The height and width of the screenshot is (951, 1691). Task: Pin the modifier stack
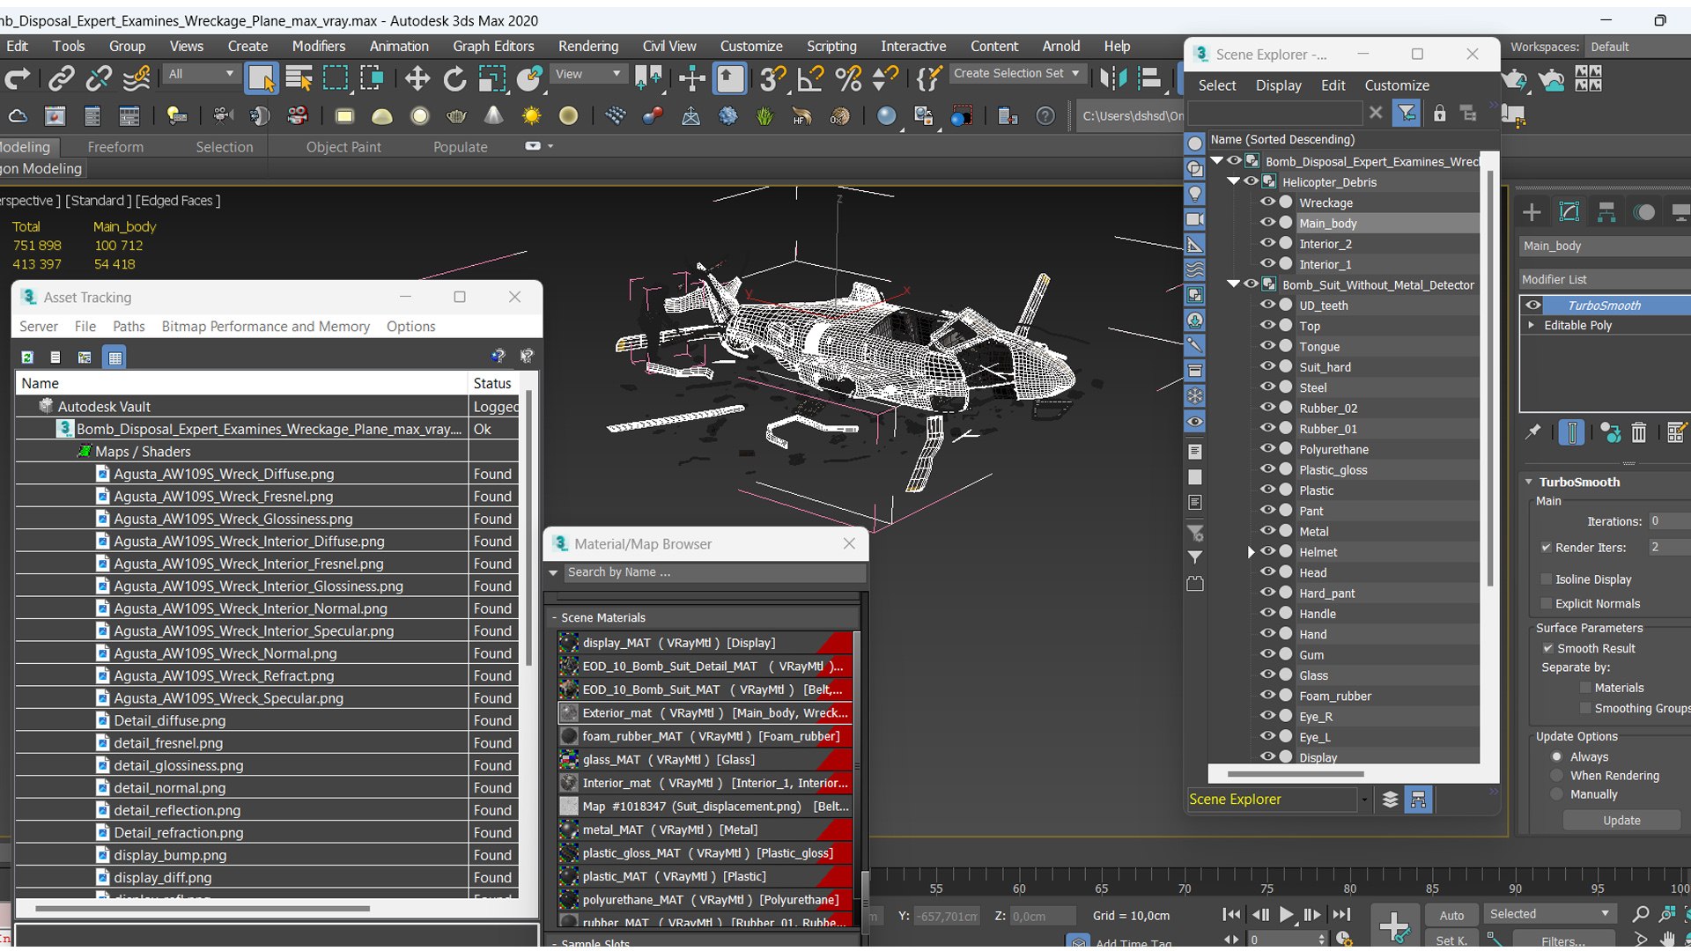pyautogui.click(x=1533, y=431)
